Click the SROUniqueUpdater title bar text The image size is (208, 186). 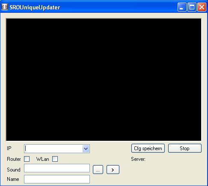pyautogui.click(x=35, y=7)
